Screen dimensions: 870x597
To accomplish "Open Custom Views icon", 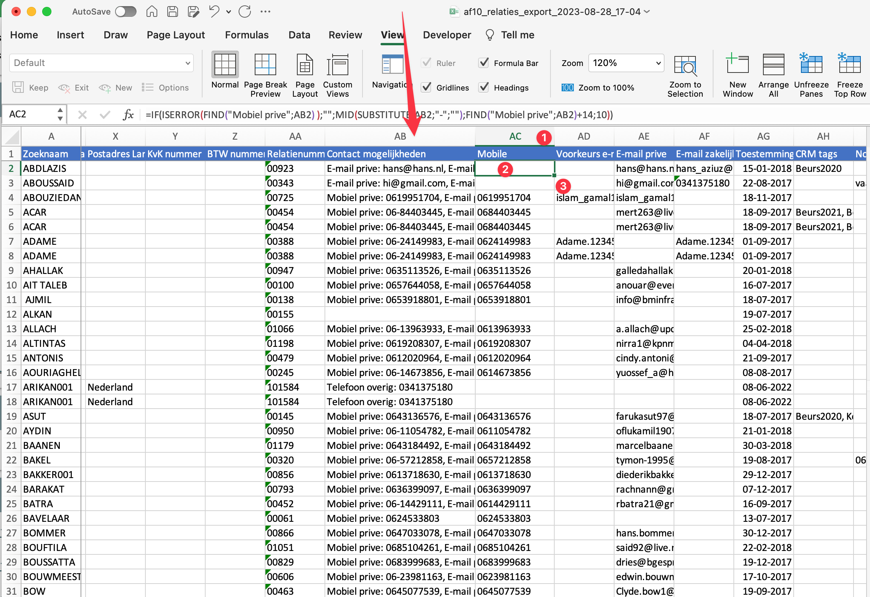I will [x=337, y=65].
